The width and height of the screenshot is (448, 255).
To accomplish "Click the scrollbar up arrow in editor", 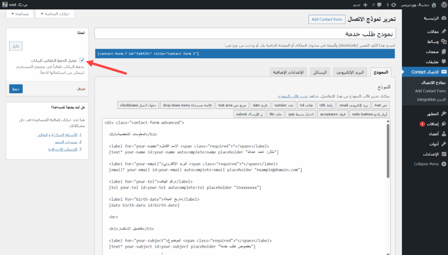I will tap(388, 121).
